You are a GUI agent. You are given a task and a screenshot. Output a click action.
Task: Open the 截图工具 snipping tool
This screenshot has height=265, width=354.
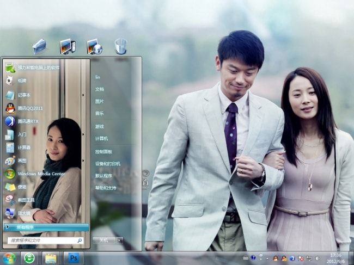pos(26,200)
